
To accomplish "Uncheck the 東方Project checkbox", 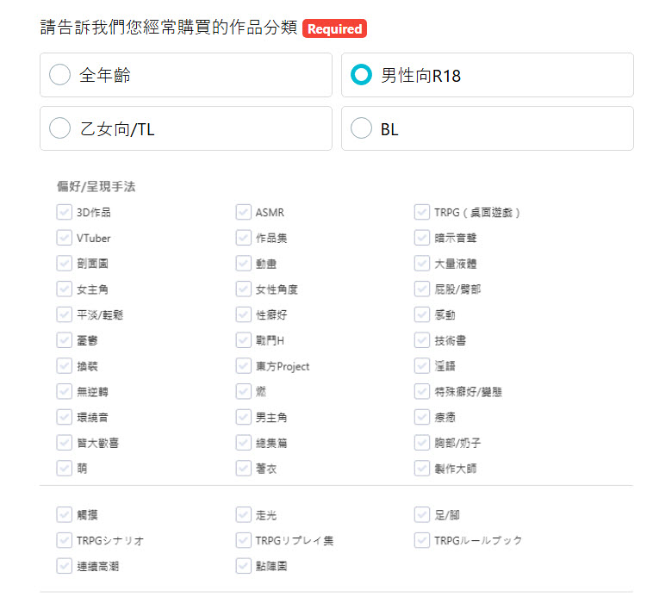I will [x=243, y=366].
